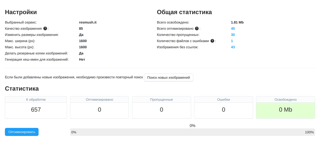Start optimization with Оптимизировать button
The height and width of the screenshot is (145, 320).
coord(22,132)
